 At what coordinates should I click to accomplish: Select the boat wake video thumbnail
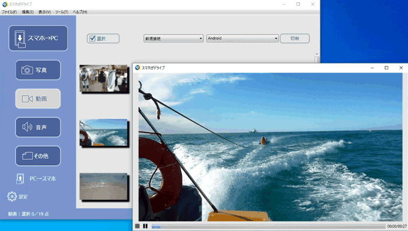(x=104, y=133)
